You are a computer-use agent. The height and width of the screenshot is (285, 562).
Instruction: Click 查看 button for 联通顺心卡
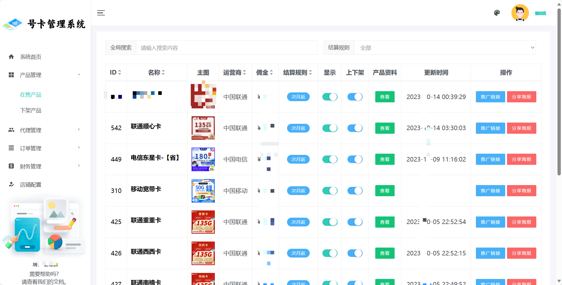tap(385, 128)
